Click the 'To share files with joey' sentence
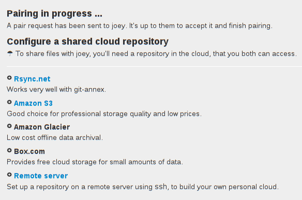Image resolution: width=302 pixels, height=200 pixels. 156,54
